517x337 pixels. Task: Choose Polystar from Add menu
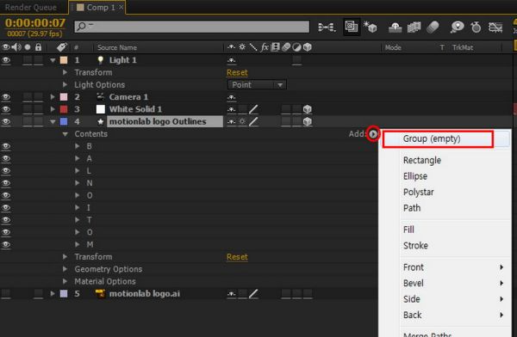coord(419,192)
